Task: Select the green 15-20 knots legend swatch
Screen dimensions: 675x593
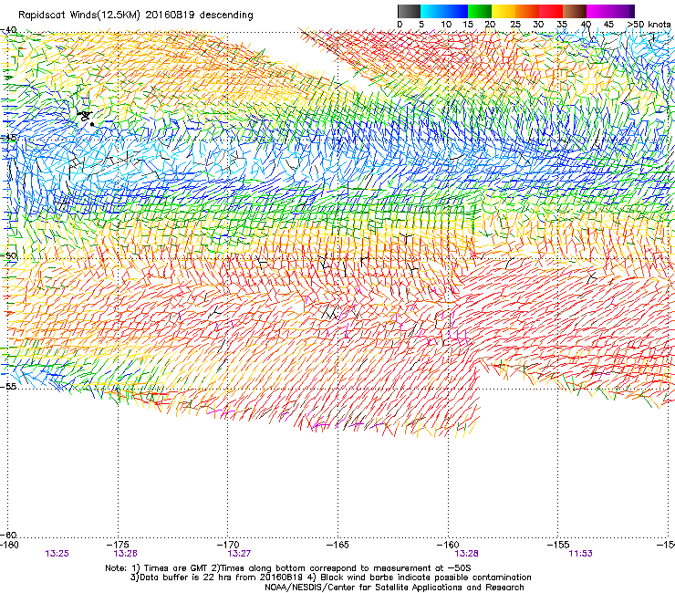Action: (480, 11)
